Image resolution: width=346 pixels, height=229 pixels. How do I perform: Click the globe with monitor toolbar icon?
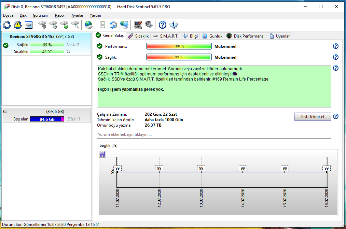[x=124, y=25]
